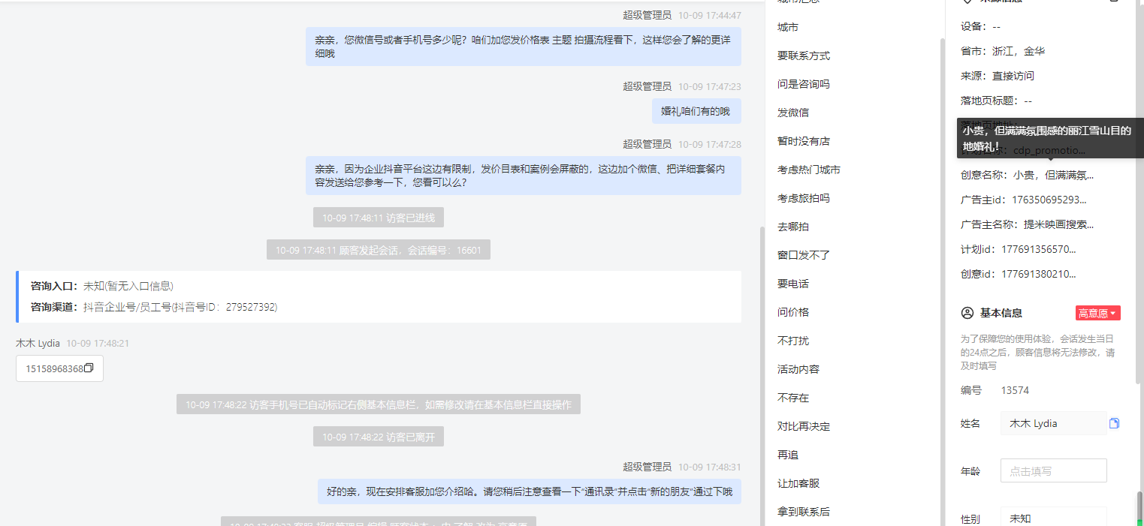Choose the 要电话 quick reply

click(x=793, y=284)
